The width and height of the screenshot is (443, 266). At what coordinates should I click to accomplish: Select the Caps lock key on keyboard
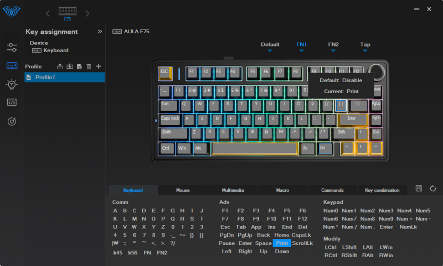point(170,120)
